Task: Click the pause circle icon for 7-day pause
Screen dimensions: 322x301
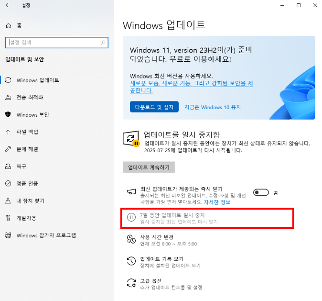Action: pos(131,217)
